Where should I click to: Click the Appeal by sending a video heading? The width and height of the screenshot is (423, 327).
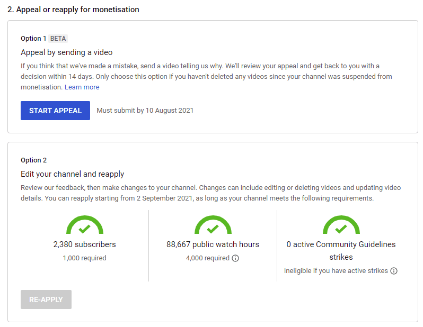(x=67, y=52)
